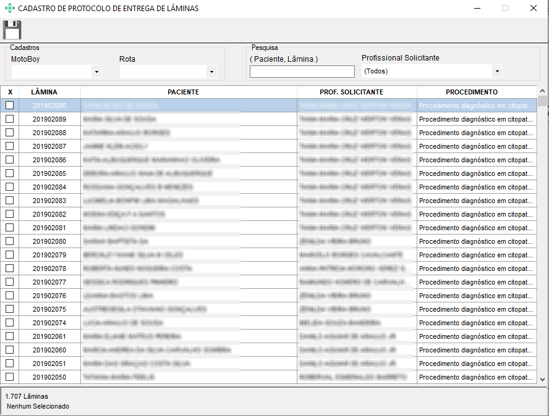
Task: Check the box for lâmina 201902090
Action: coord(9,106)
